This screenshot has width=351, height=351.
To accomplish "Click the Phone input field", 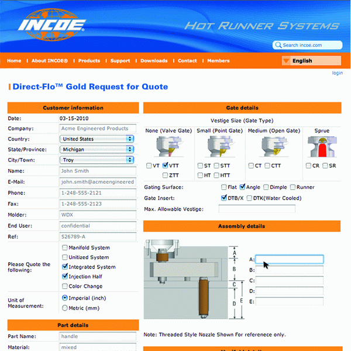I will [98, 192].
